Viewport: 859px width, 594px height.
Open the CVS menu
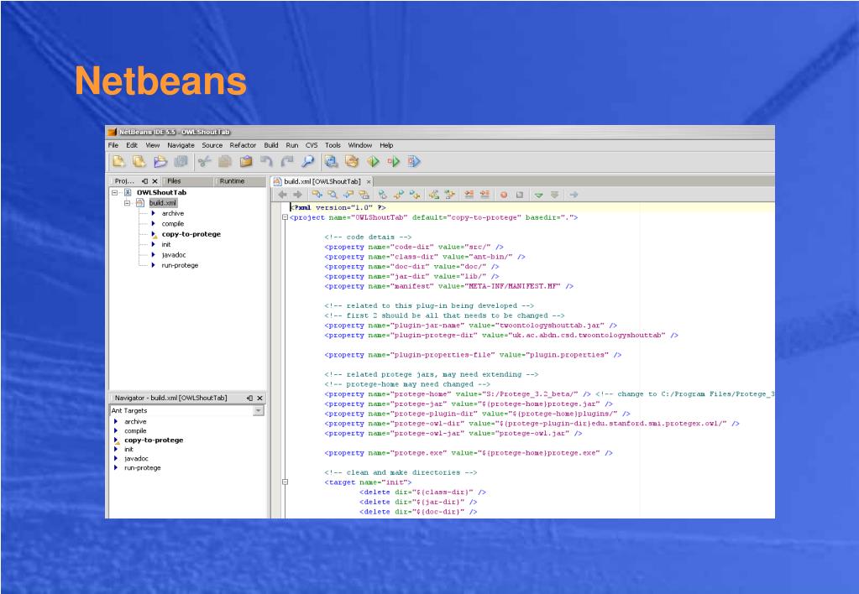click(x=312, y=145)
